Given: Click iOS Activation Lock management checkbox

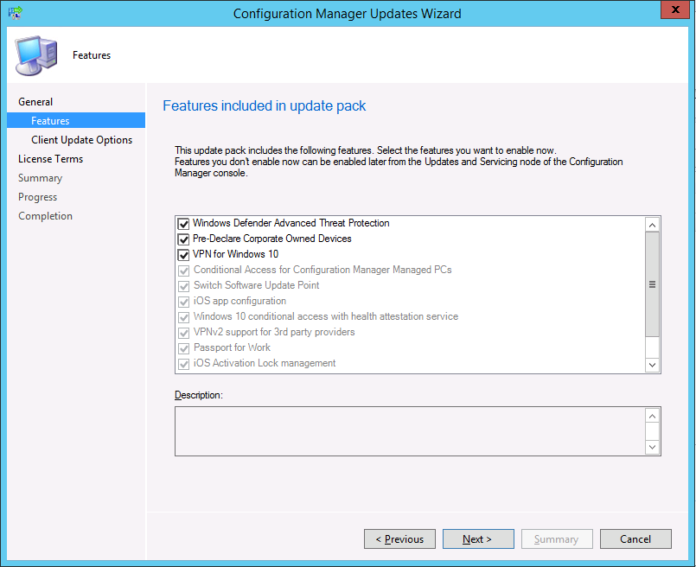Looking at the screenshot, I should coord(183,363).
